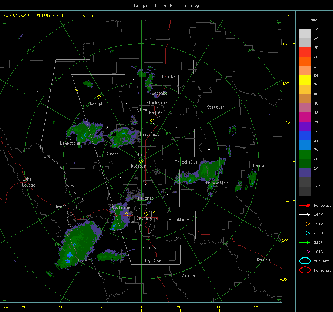Viewport: 333px width, 312px height.
Task: Click the Airdrie city label
Action: click(x=146, y=198)
